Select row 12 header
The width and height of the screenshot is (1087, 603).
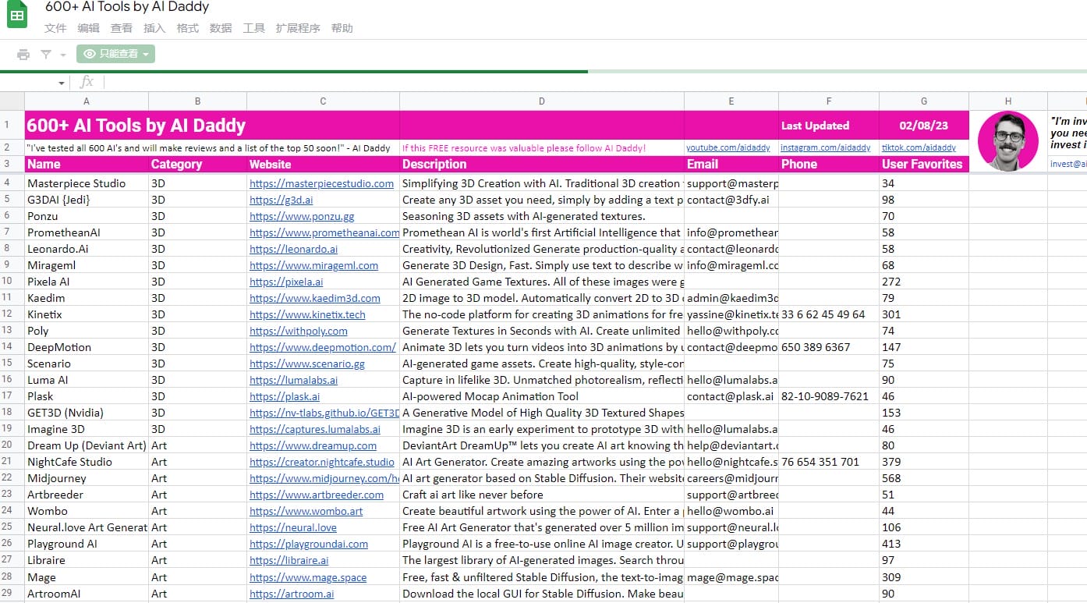[x=12, y=314]
